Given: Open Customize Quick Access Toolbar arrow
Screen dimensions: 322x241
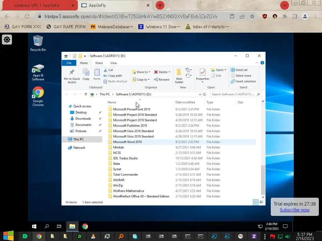Looking at the screenshot, I should (x=85, y=56).
